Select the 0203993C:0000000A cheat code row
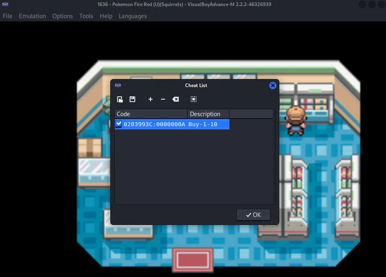This screenshot has width=386, height=277. [x=154, y=124]
